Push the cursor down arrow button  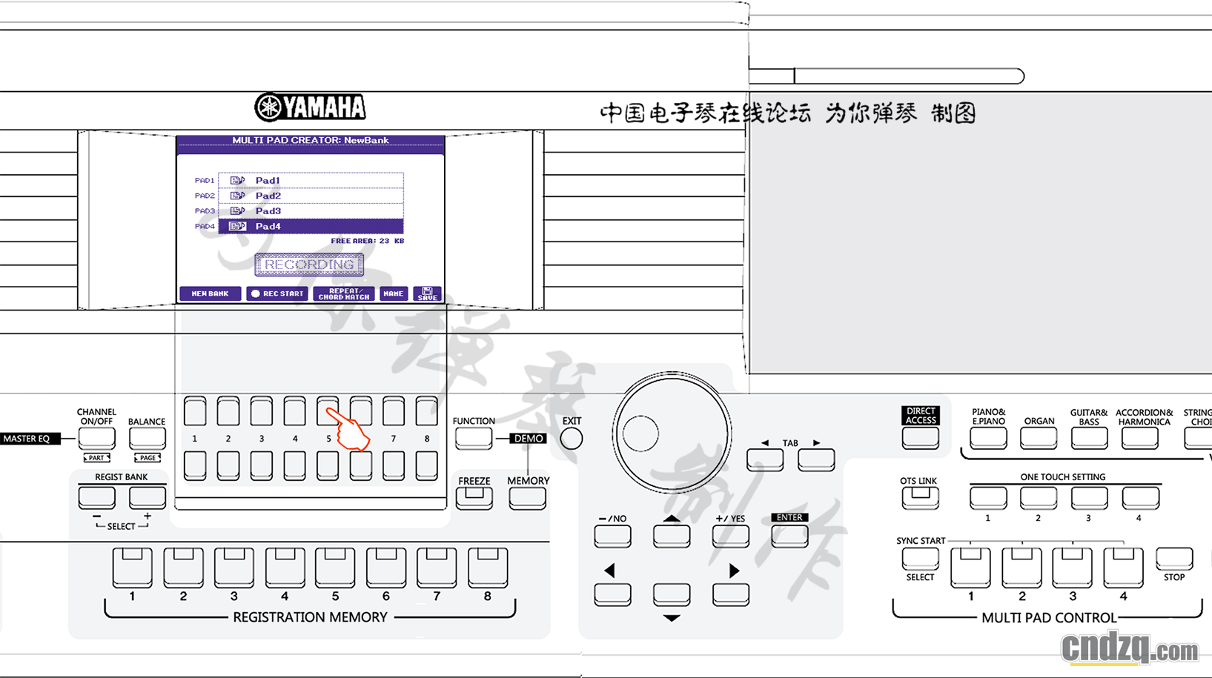point(672,594)
